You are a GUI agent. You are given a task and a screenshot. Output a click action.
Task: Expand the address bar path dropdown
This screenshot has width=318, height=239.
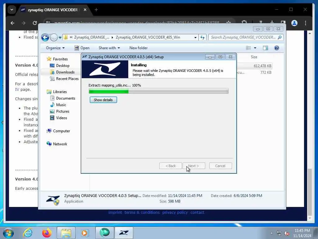coord(195,37)
